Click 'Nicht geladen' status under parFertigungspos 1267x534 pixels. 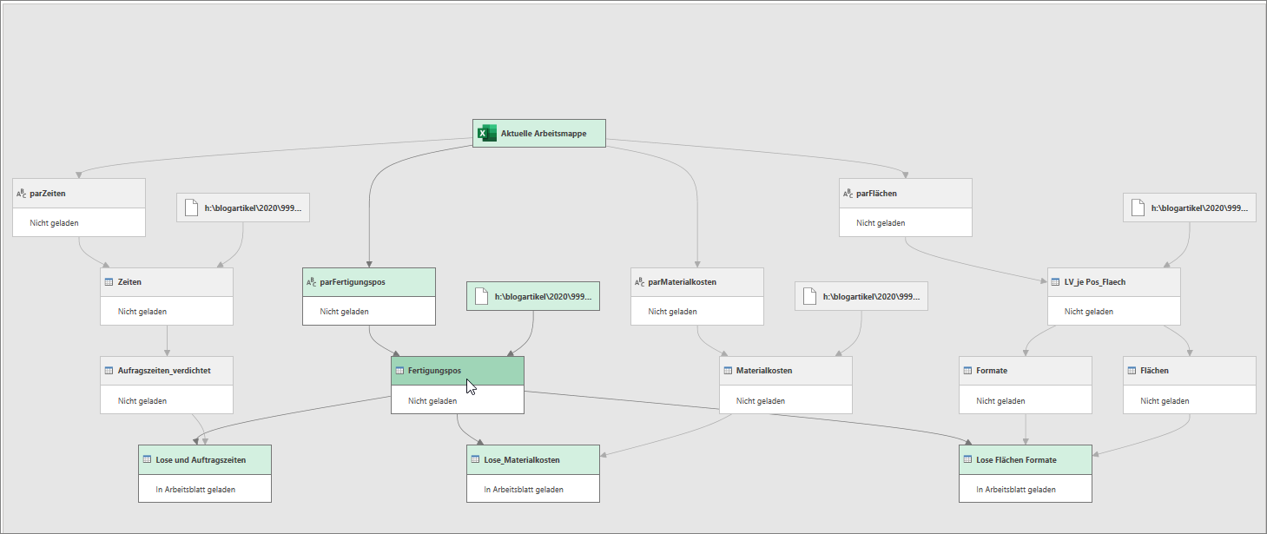pos(345,312)
